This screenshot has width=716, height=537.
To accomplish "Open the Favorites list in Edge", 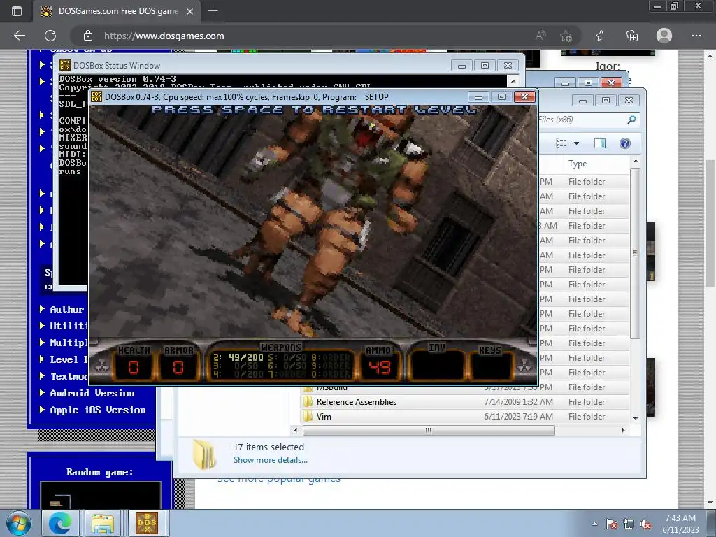I will 601,36.
